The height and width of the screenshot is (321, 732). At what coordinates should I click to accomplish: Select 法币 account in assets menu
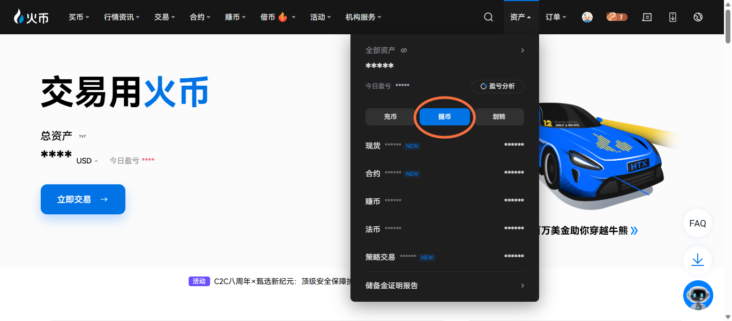tap(373, 229)
